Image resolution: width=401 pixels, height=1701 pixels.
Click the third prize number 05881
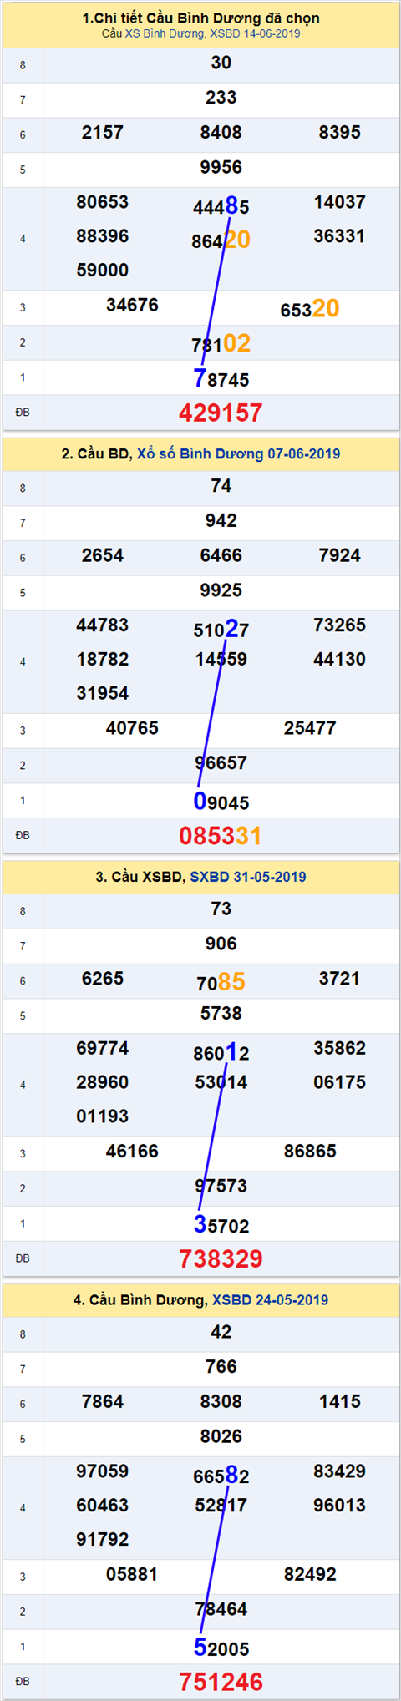(132, 1574)
